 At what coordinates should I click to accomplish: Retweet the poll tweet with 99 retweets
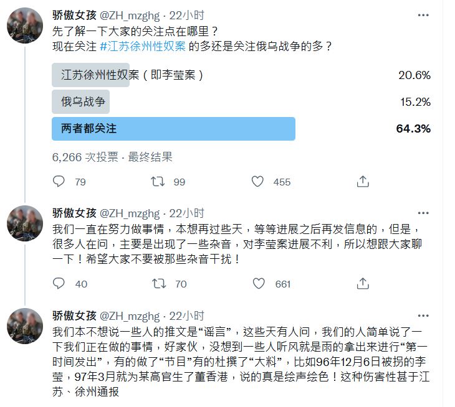[159, 182]
